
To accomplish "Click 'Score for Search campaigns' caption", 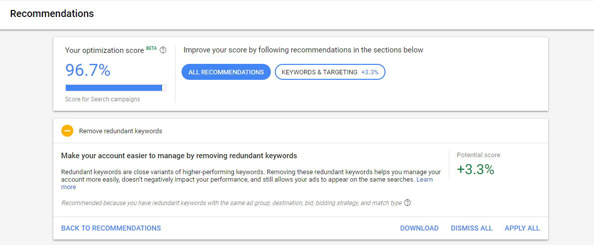I will 102,99.
